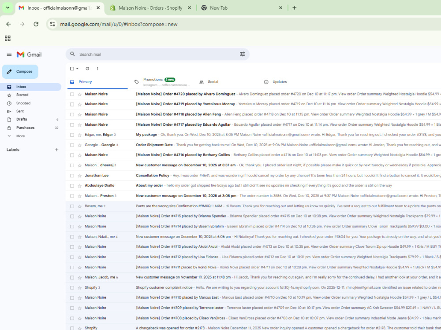The height and width of the screenshot is (330, 441).
Task: Toggle the select-all checkbox above the inbox
Action: pos(72,69)
